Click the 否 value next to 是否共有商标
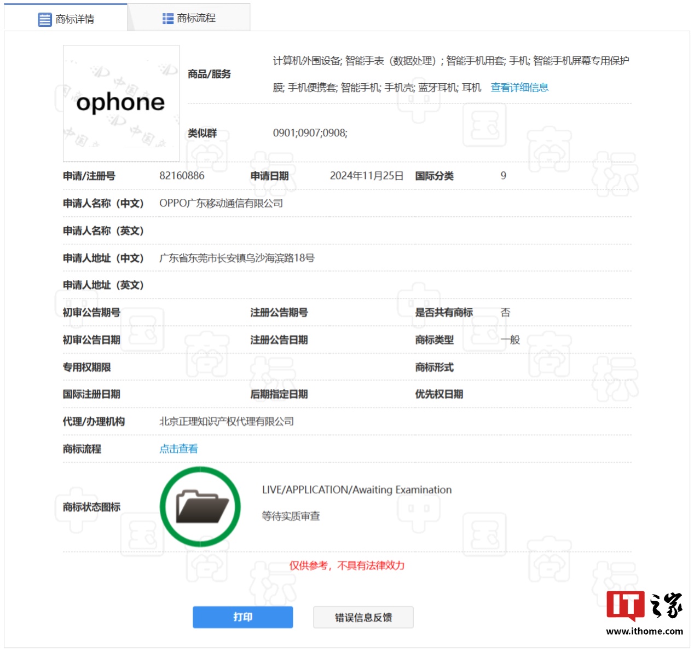 (505, 312)
